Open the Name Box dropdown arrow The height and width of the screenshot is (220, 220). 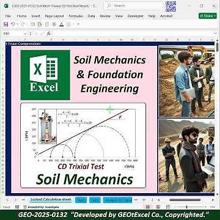point(25,34)
